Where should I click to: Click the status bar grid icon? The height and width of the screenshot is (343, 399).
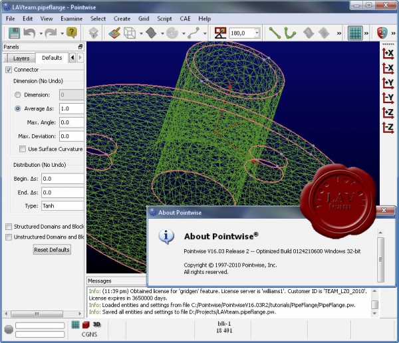[x=75, y=324]
